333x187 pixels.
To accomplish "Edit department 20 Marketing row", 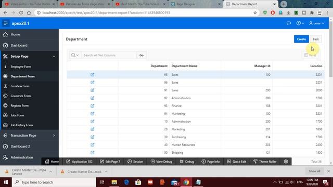I will [x=92, y=129].
